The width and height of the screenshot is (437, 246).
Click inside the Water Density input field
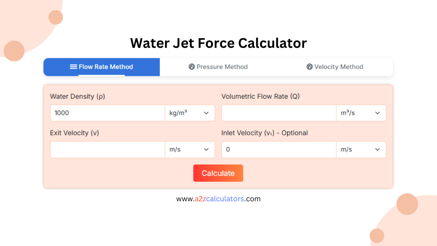pos(108,113)
